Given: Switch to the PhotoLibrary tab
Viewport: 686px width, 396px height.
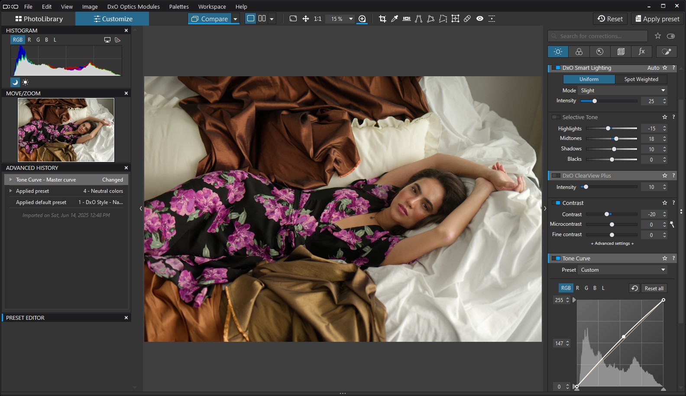Looking at the screenshot, I should tap(39, 19).
